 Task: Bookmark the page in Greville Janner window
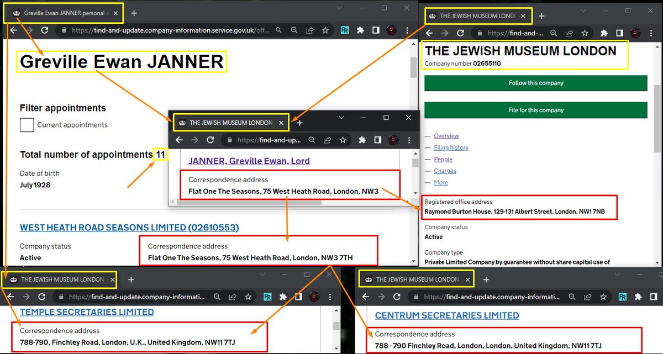[325, 30]
